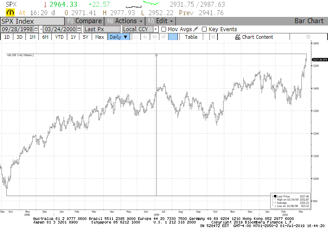The height and width of the screenshot is (236, 328).
Task: Switch to the 5Y time range
Action: pyautogui.click(x=86, y=37)
